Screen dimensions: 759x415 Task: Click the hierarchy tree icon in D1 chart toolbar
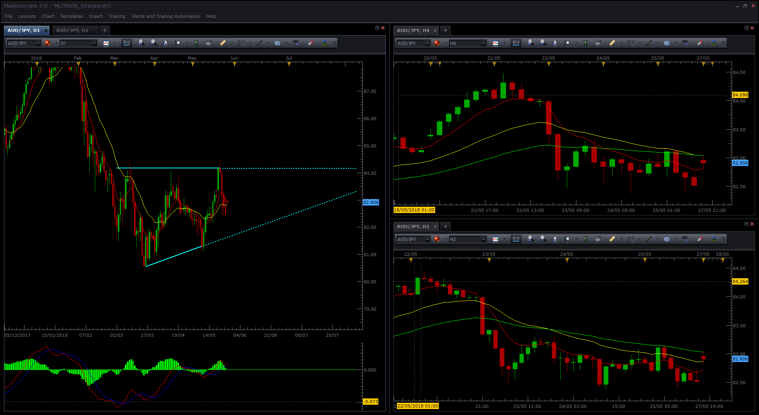325,43
